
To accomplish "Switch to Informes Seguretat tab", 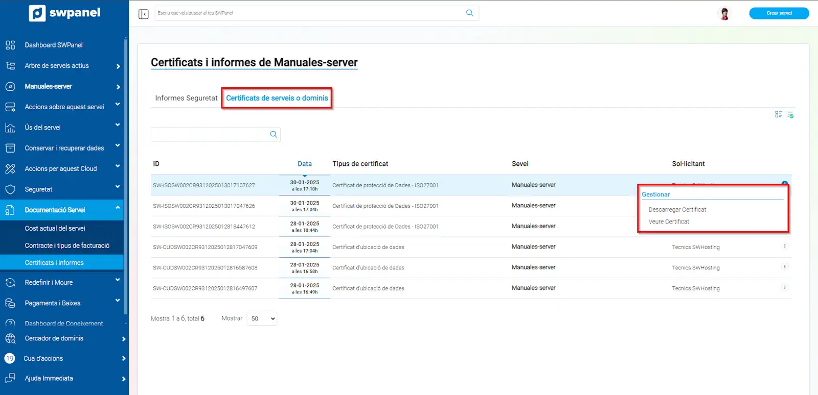I will (186, 98).
